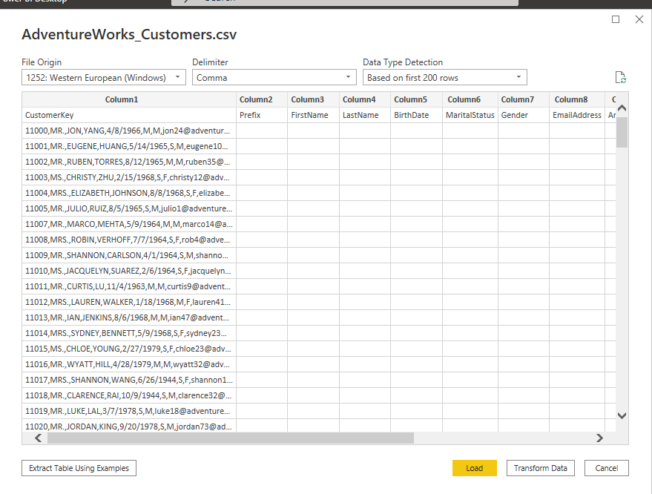The image size is (652, 494).
Task: Click the Cancel button
Action: point(606,468)
